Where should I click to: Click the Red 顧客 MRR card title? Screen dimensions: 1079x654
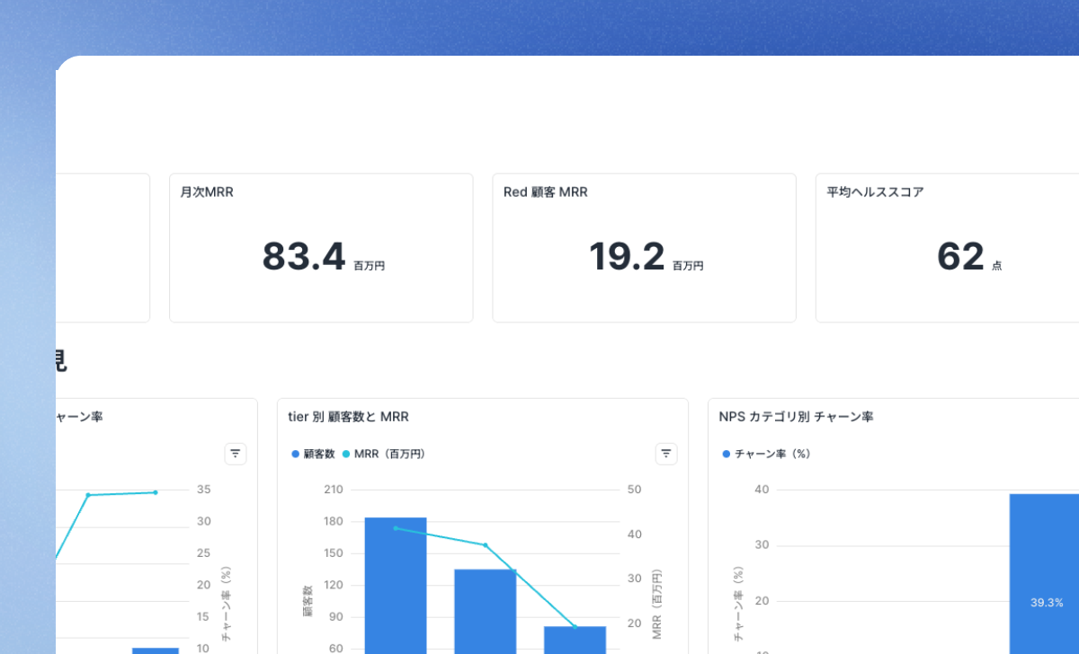(546, 192)
